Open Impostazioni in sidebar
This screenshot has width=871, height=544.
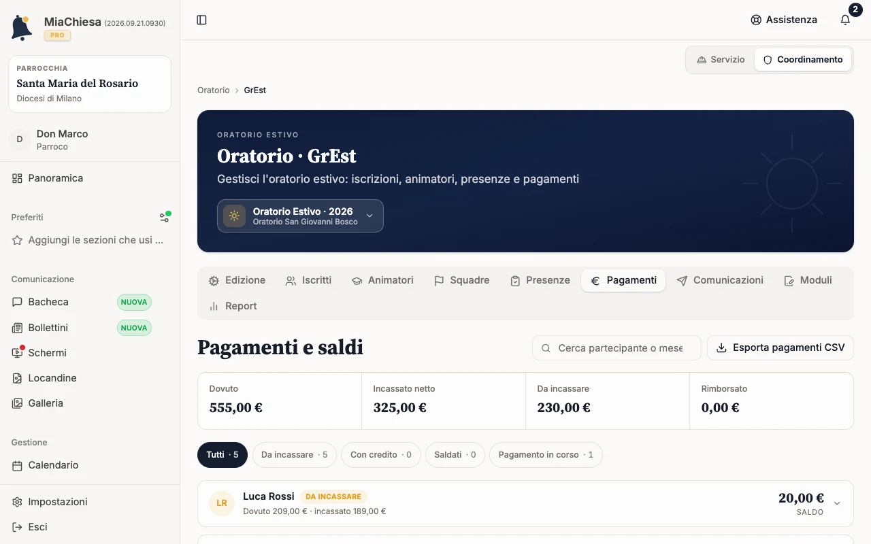(x=90, y=502)
